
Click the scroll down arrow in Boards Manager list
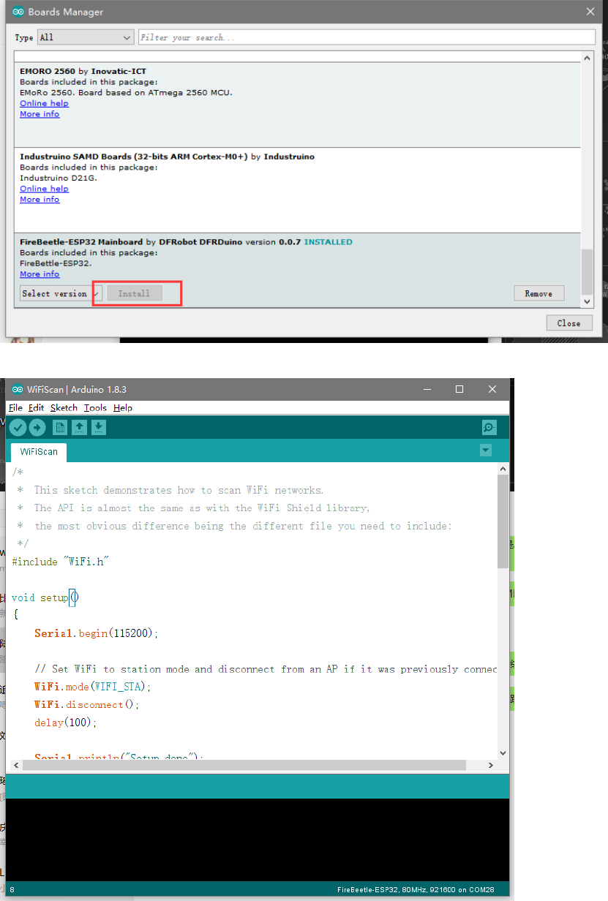click(587, 301)
